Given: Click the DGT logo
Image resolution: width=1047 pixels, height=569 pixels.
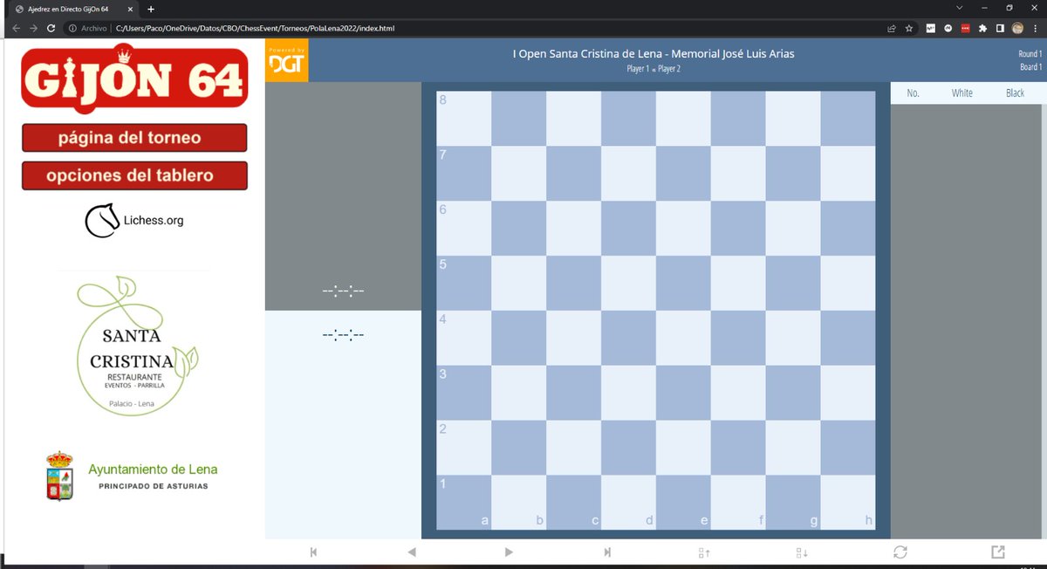Looking at the screenshot, I should coord(287,60).
